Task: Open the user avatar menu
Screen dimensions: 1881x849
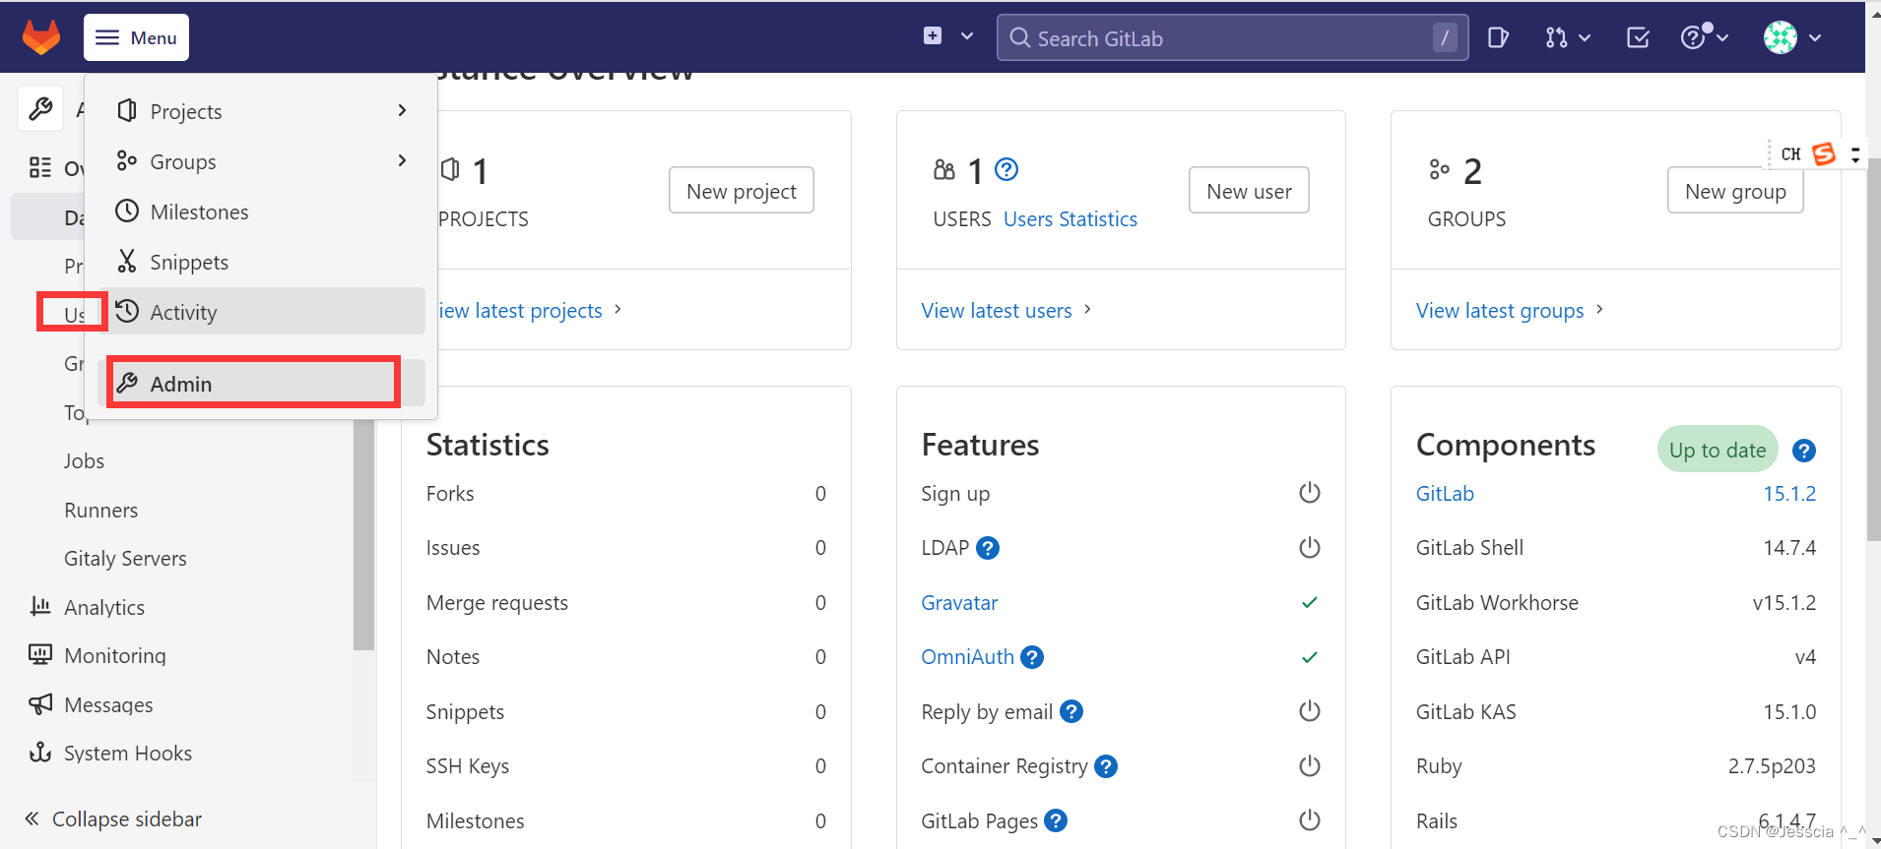Action: [x=1780, y=37]
